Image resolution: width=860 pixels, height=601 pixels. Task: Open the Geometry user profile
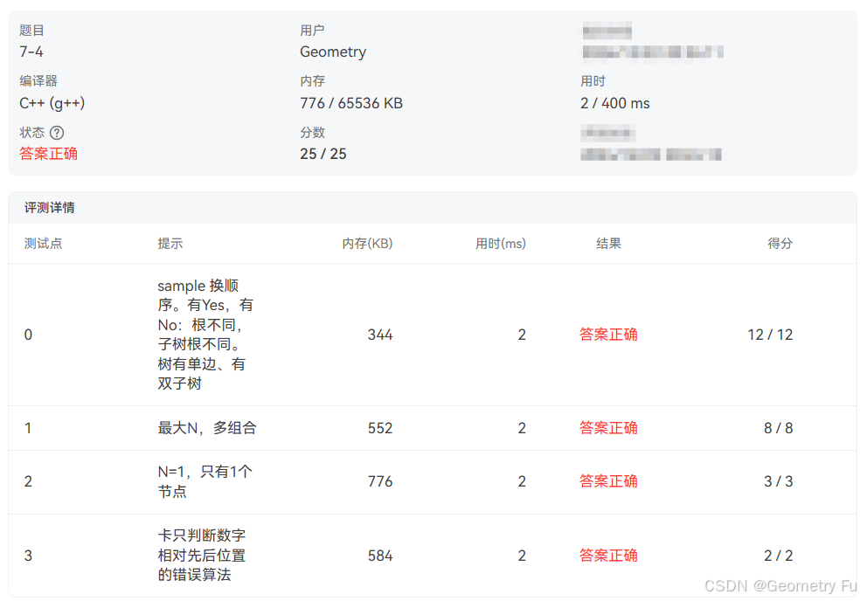point(333,52)
